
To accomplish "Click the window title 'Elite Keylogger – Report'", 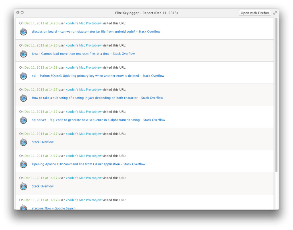I will click(146, 13).
